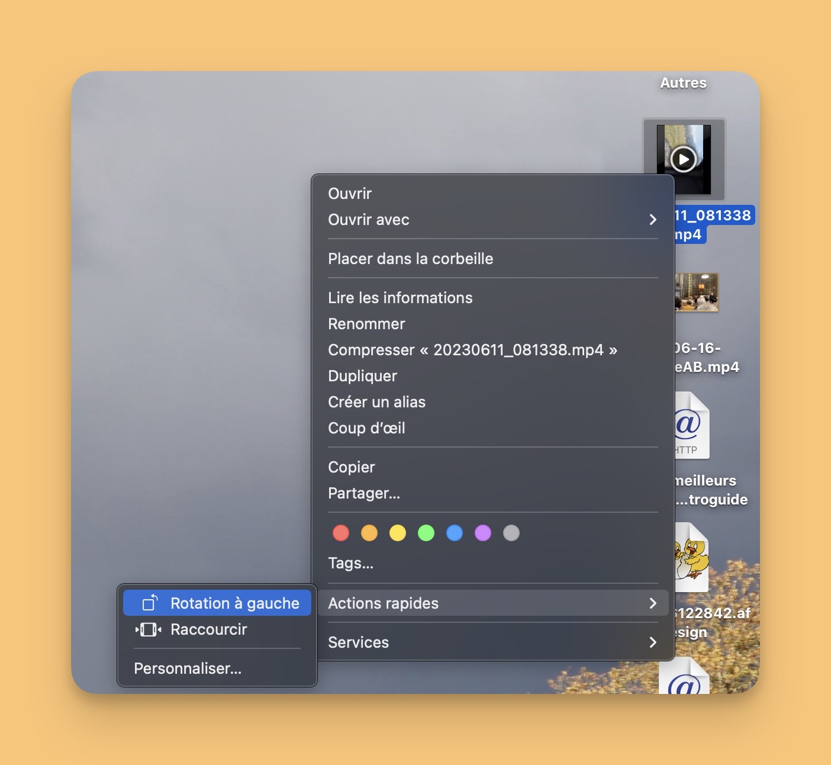
Task: Open Actions rapides menu entry
Action: click(x=492, y=603)
